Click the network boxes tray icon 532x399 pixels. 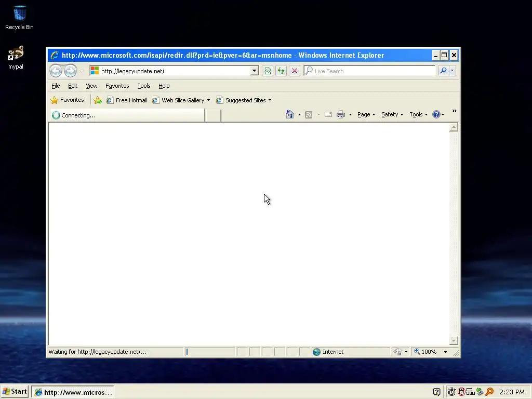click(470, 392)
